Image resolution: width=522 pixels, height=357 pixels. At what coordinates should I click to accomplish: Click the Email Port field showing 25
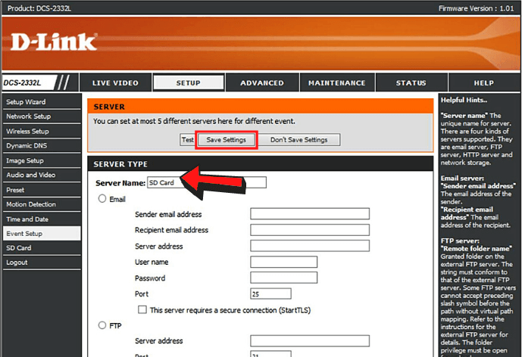point(270,293)
